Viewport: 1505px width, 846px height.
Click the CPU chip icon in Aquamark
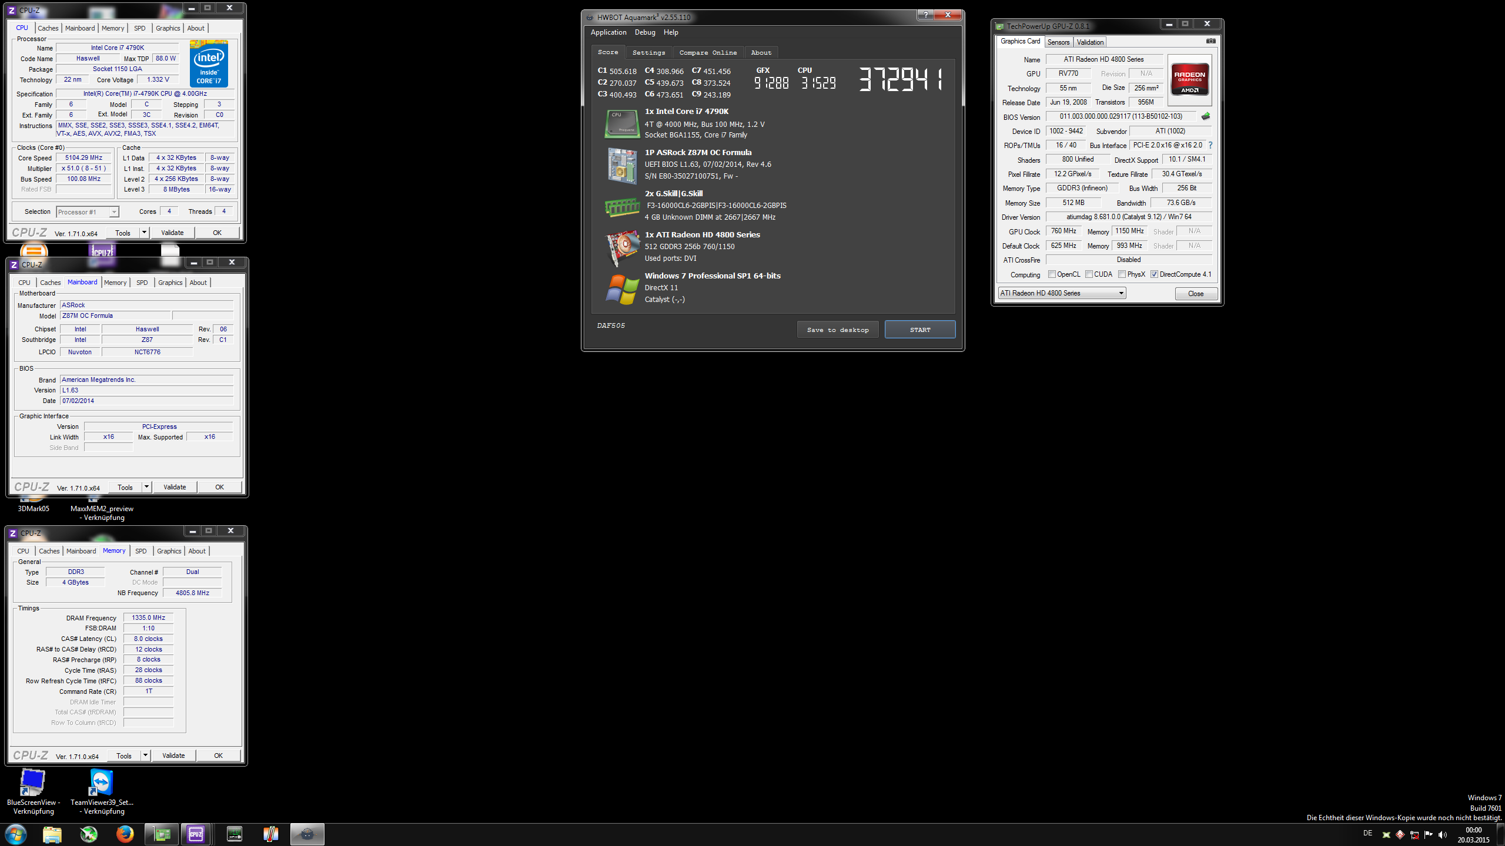tap(622, 124)
